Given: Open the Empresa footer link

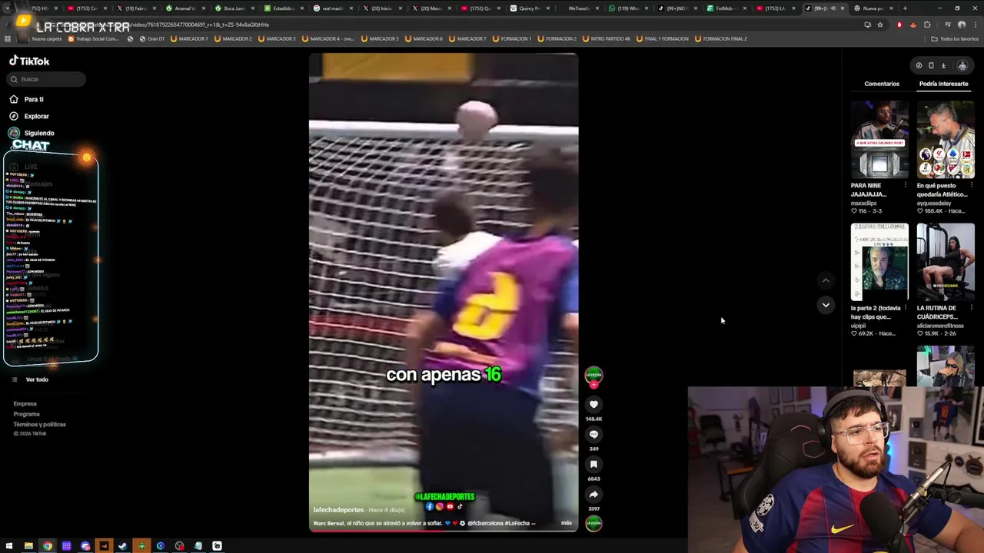Looking at the screenshot, I should click(25, 404).
